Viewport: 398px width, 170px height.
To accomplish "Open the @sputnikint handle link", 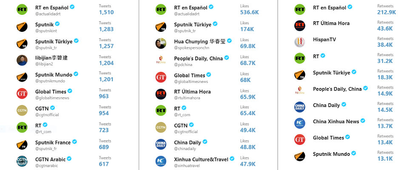I will tap(46, 31).
